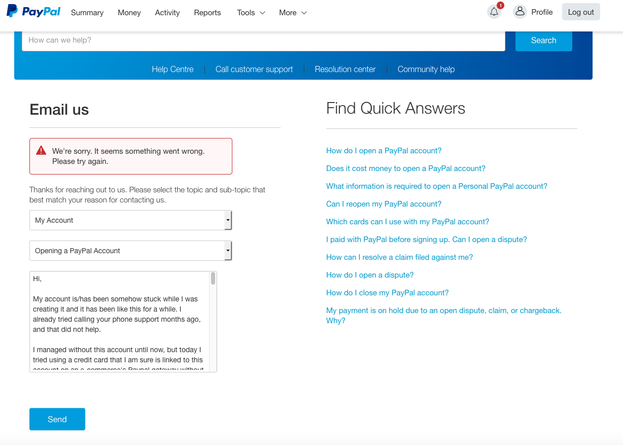Expand the More menu

pos(293,13)
